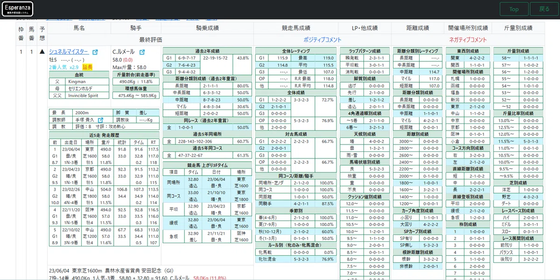This screenshot has height=280, width=560.
Task: Click the jockey name C.ルメール
Action: pos(125,52)
